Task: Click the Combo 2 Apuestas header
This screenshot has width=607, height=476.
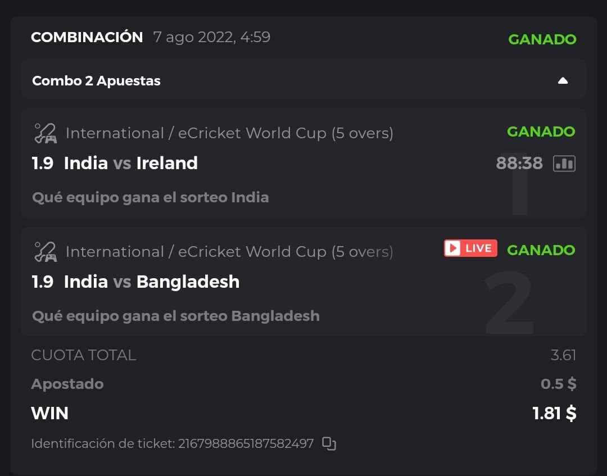Action: pyautogui.click(x=96, y=80)
